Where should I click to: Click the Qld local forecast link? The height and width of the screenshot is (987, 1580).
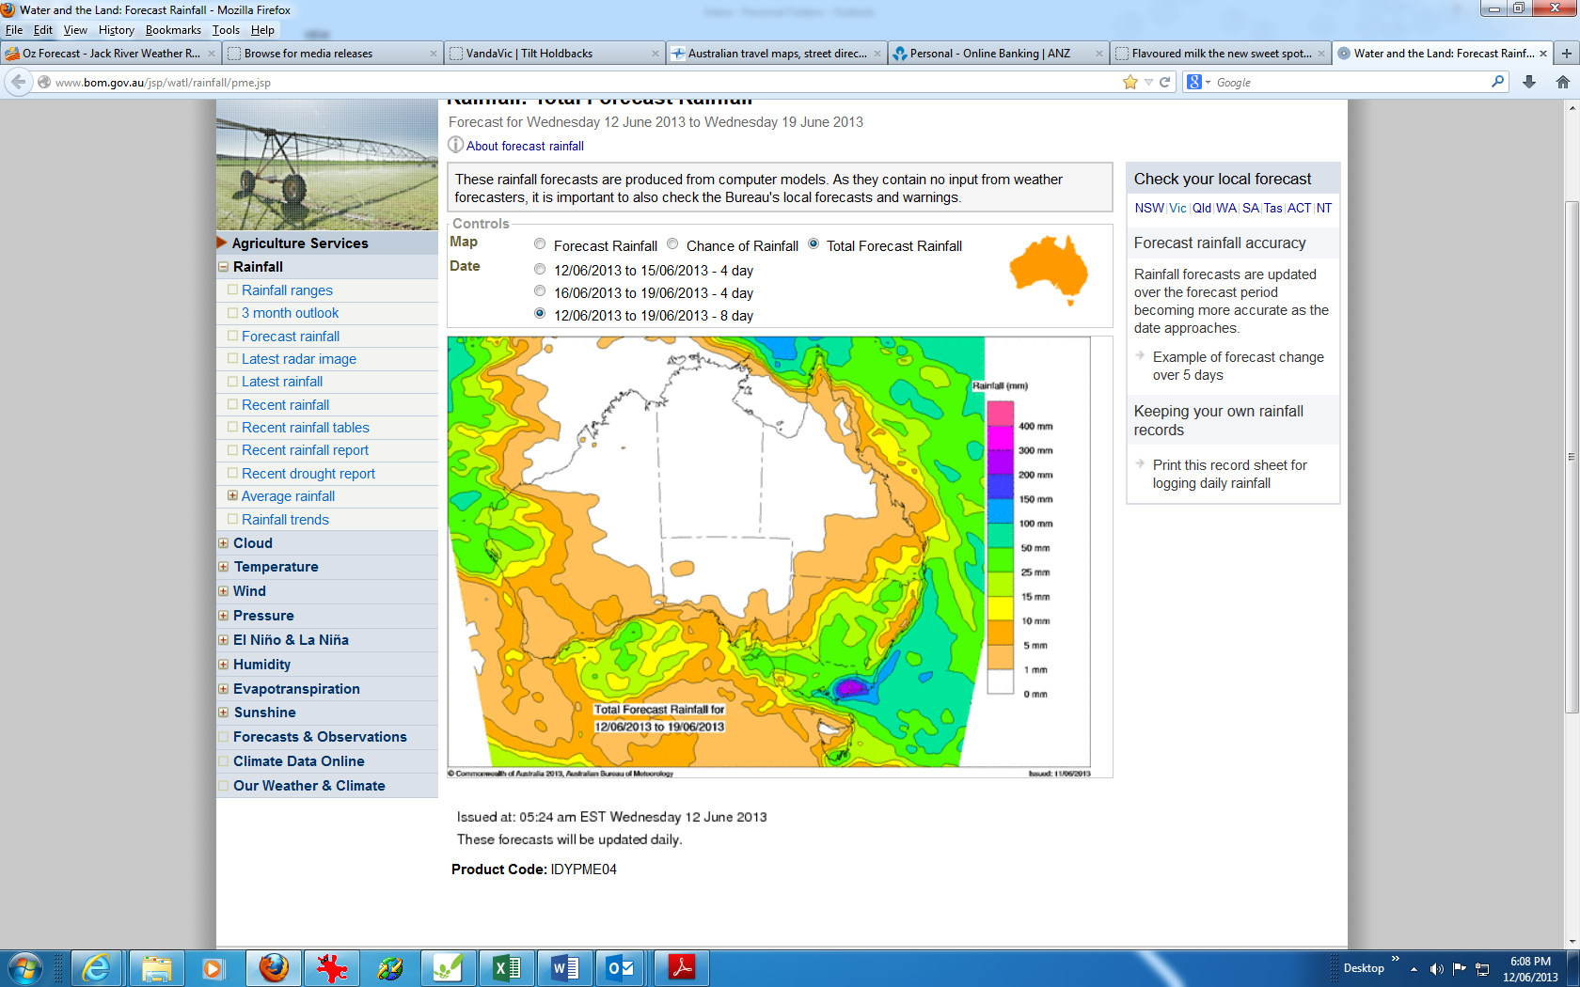[1201, 209]
